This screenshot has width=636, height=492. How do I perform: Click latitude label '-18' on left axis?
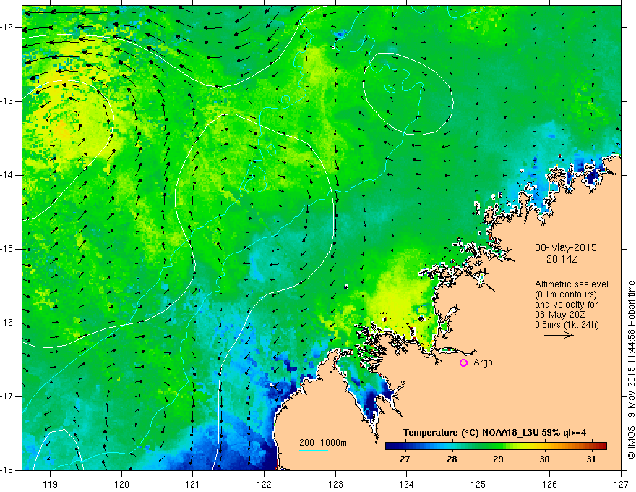[7, 470]
